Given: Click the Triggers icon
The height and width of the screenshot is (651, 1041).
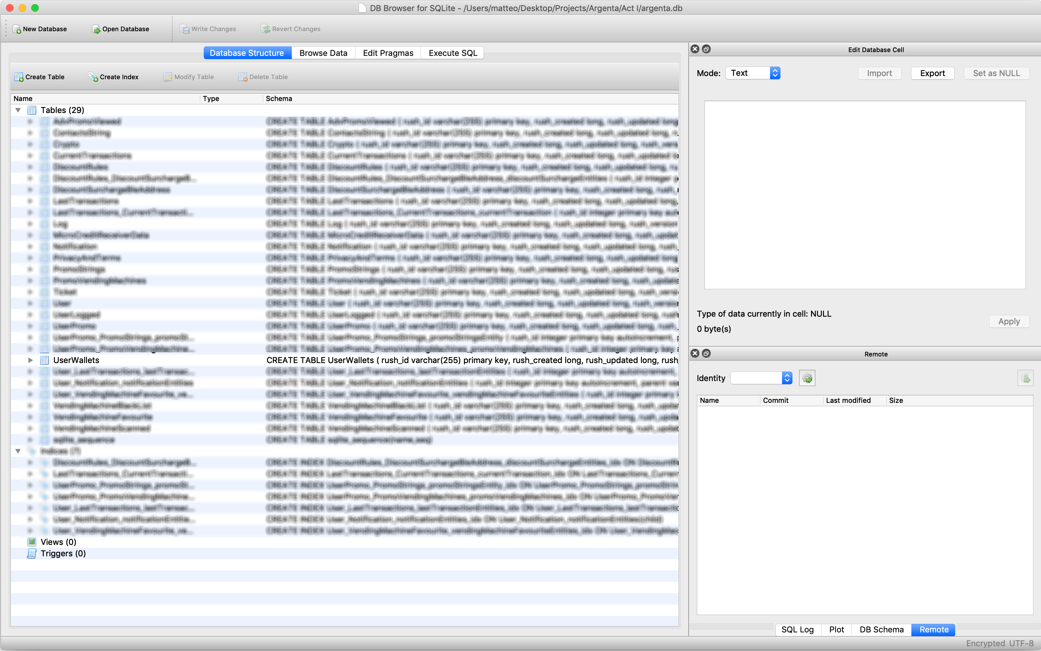Looking at the screenshot, I should (x=32, y=554).
